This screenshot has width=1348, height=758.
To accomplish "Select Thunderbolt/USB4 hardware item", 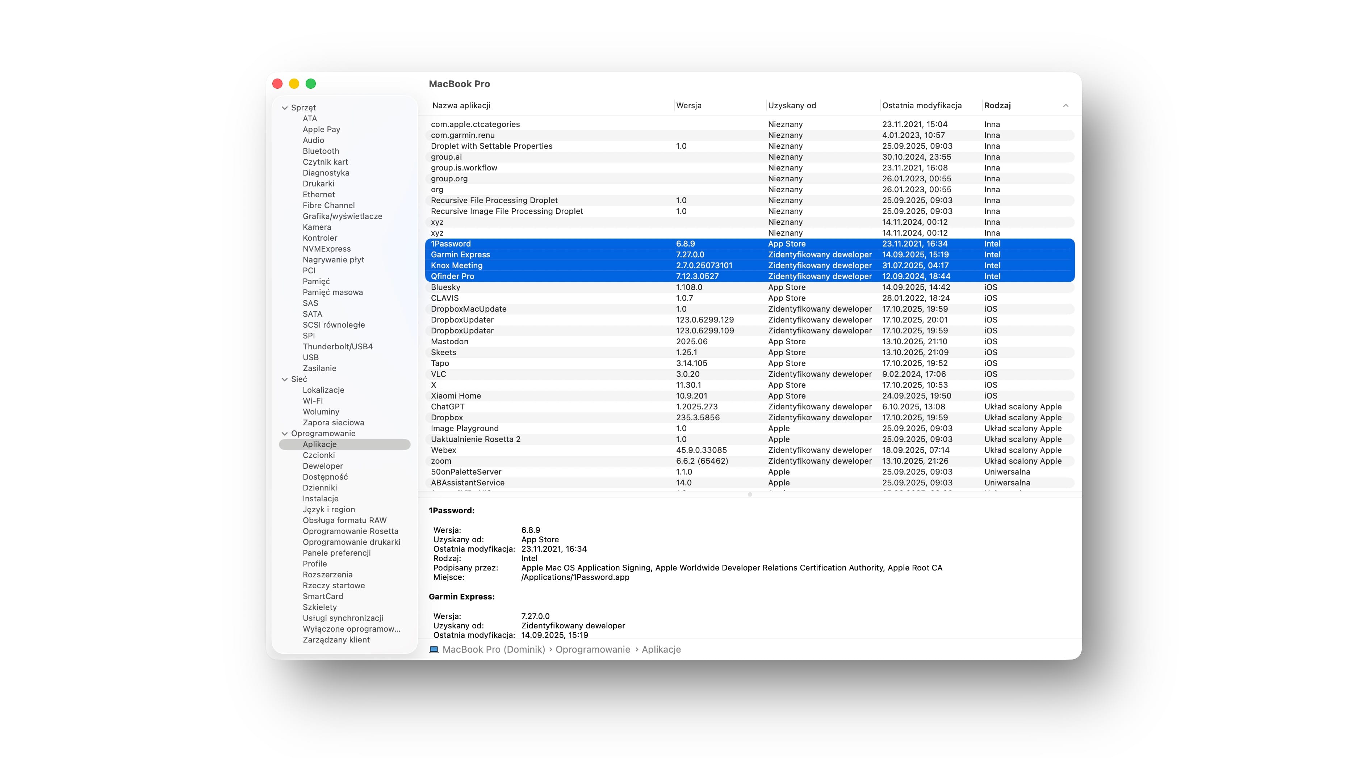I will [x=338, y=346].
